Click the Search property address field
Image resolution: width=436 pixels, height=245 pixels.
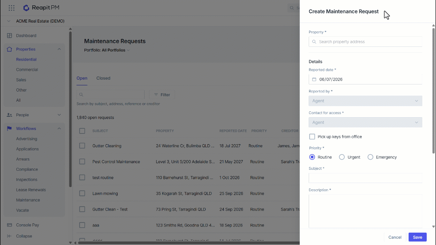tap(365, 42)
